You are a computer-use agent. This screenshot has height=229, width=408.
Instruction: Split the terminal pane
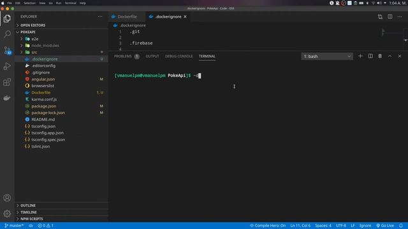click(x=370, y=56)
